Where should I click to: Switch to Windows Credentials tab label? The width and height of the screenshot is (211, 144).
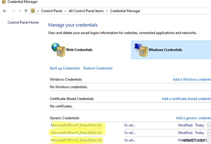point(165,50)
